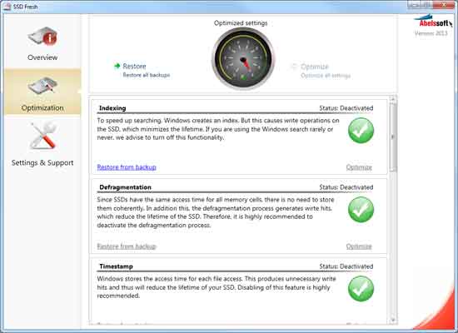Click Optimize link under Defragmentation
This screenshot has width=458, height=333.
(359, 246)
